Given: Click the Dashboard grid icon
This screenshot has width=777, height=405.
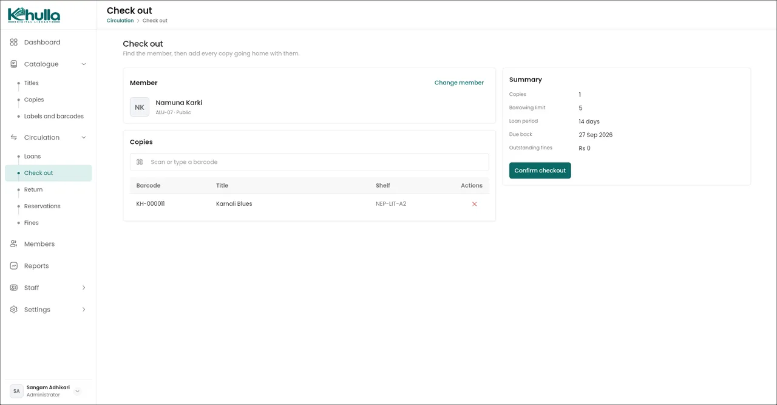Looking at the screenshot, I should point(14,43).
